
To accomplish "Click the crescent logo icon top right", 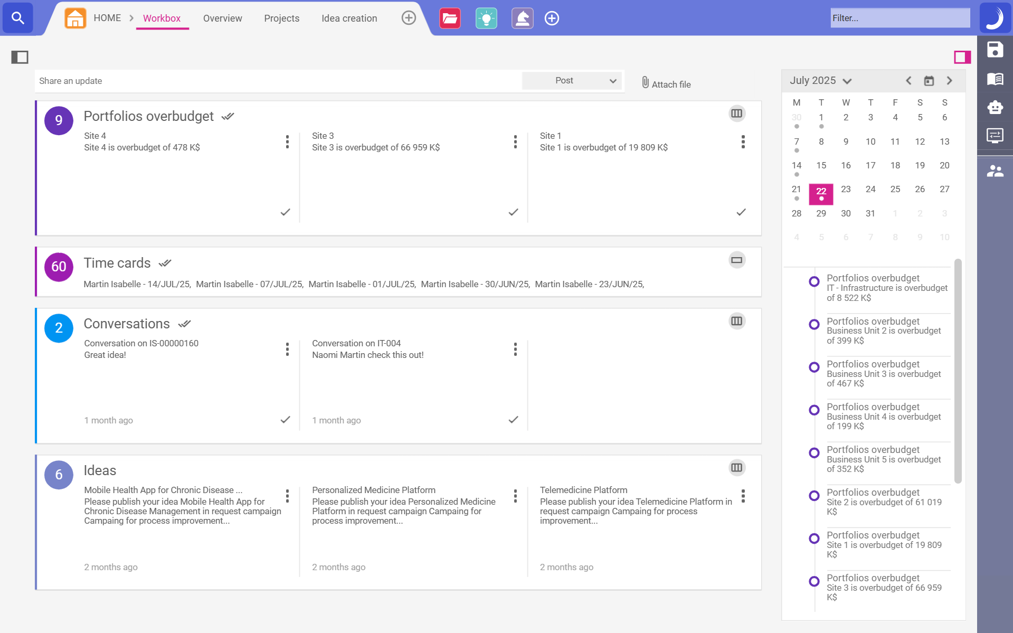I will [995, 18].
